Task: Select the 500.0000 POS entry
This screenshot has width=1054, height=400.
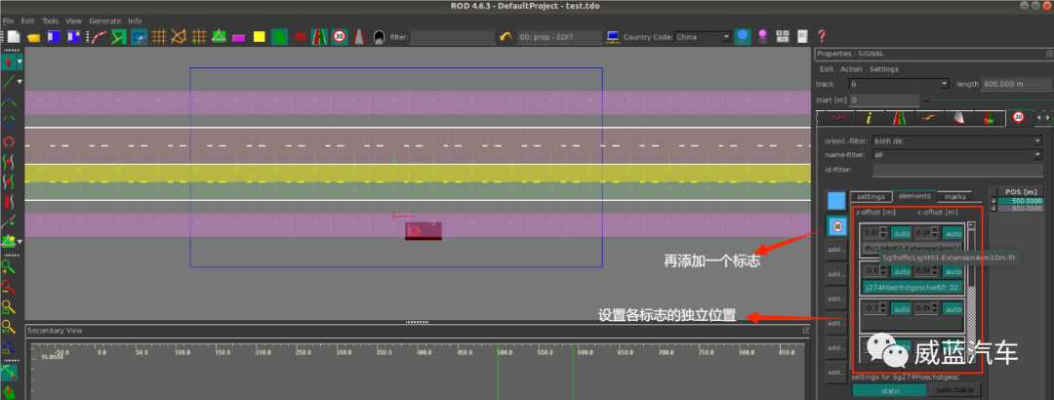Action: 1023,201
